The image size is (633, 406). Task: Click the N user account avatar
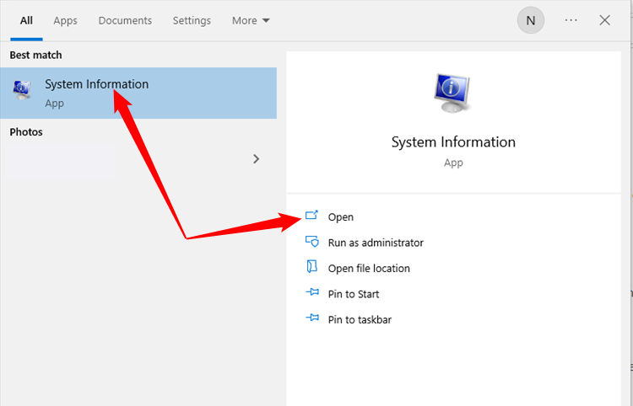click(531, 20)
